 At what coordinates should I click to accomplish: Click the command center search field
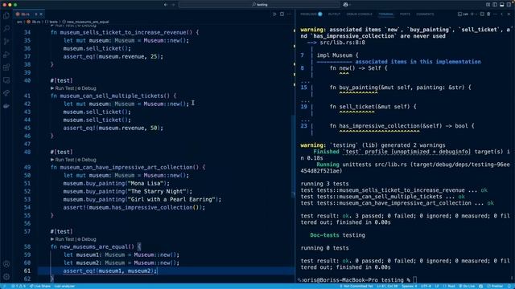click(x=259, y=5)
